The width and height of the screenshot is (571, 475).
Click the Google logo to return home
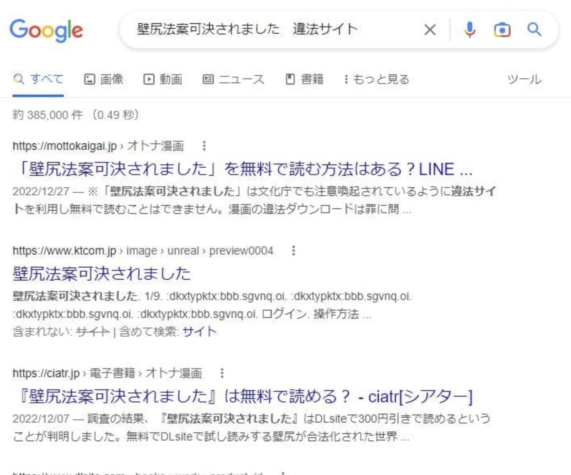point(47,29)
